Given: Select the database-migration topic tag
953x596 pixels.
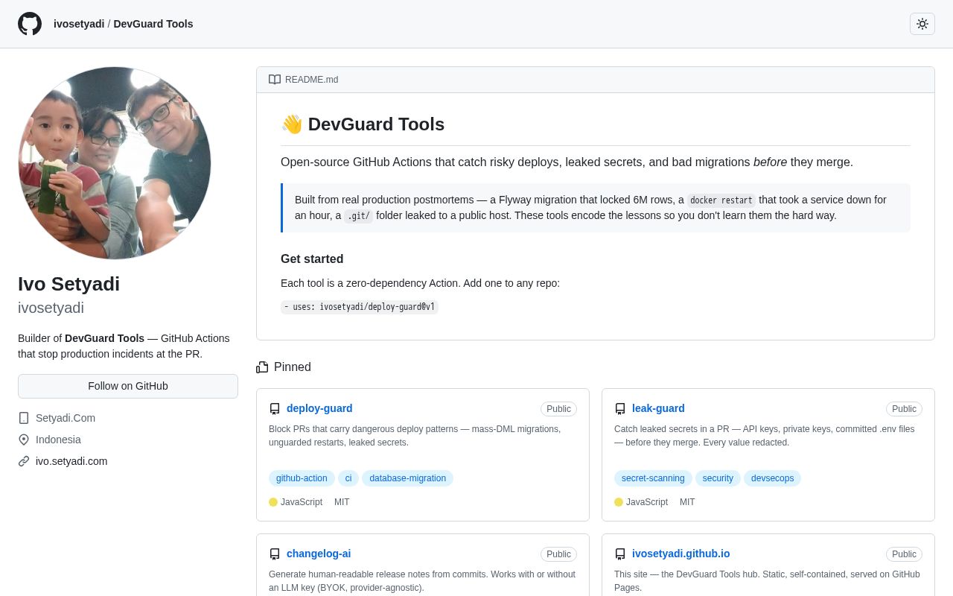Looking at the screenshot, I should pyautogui.click(x=407, y=478).
